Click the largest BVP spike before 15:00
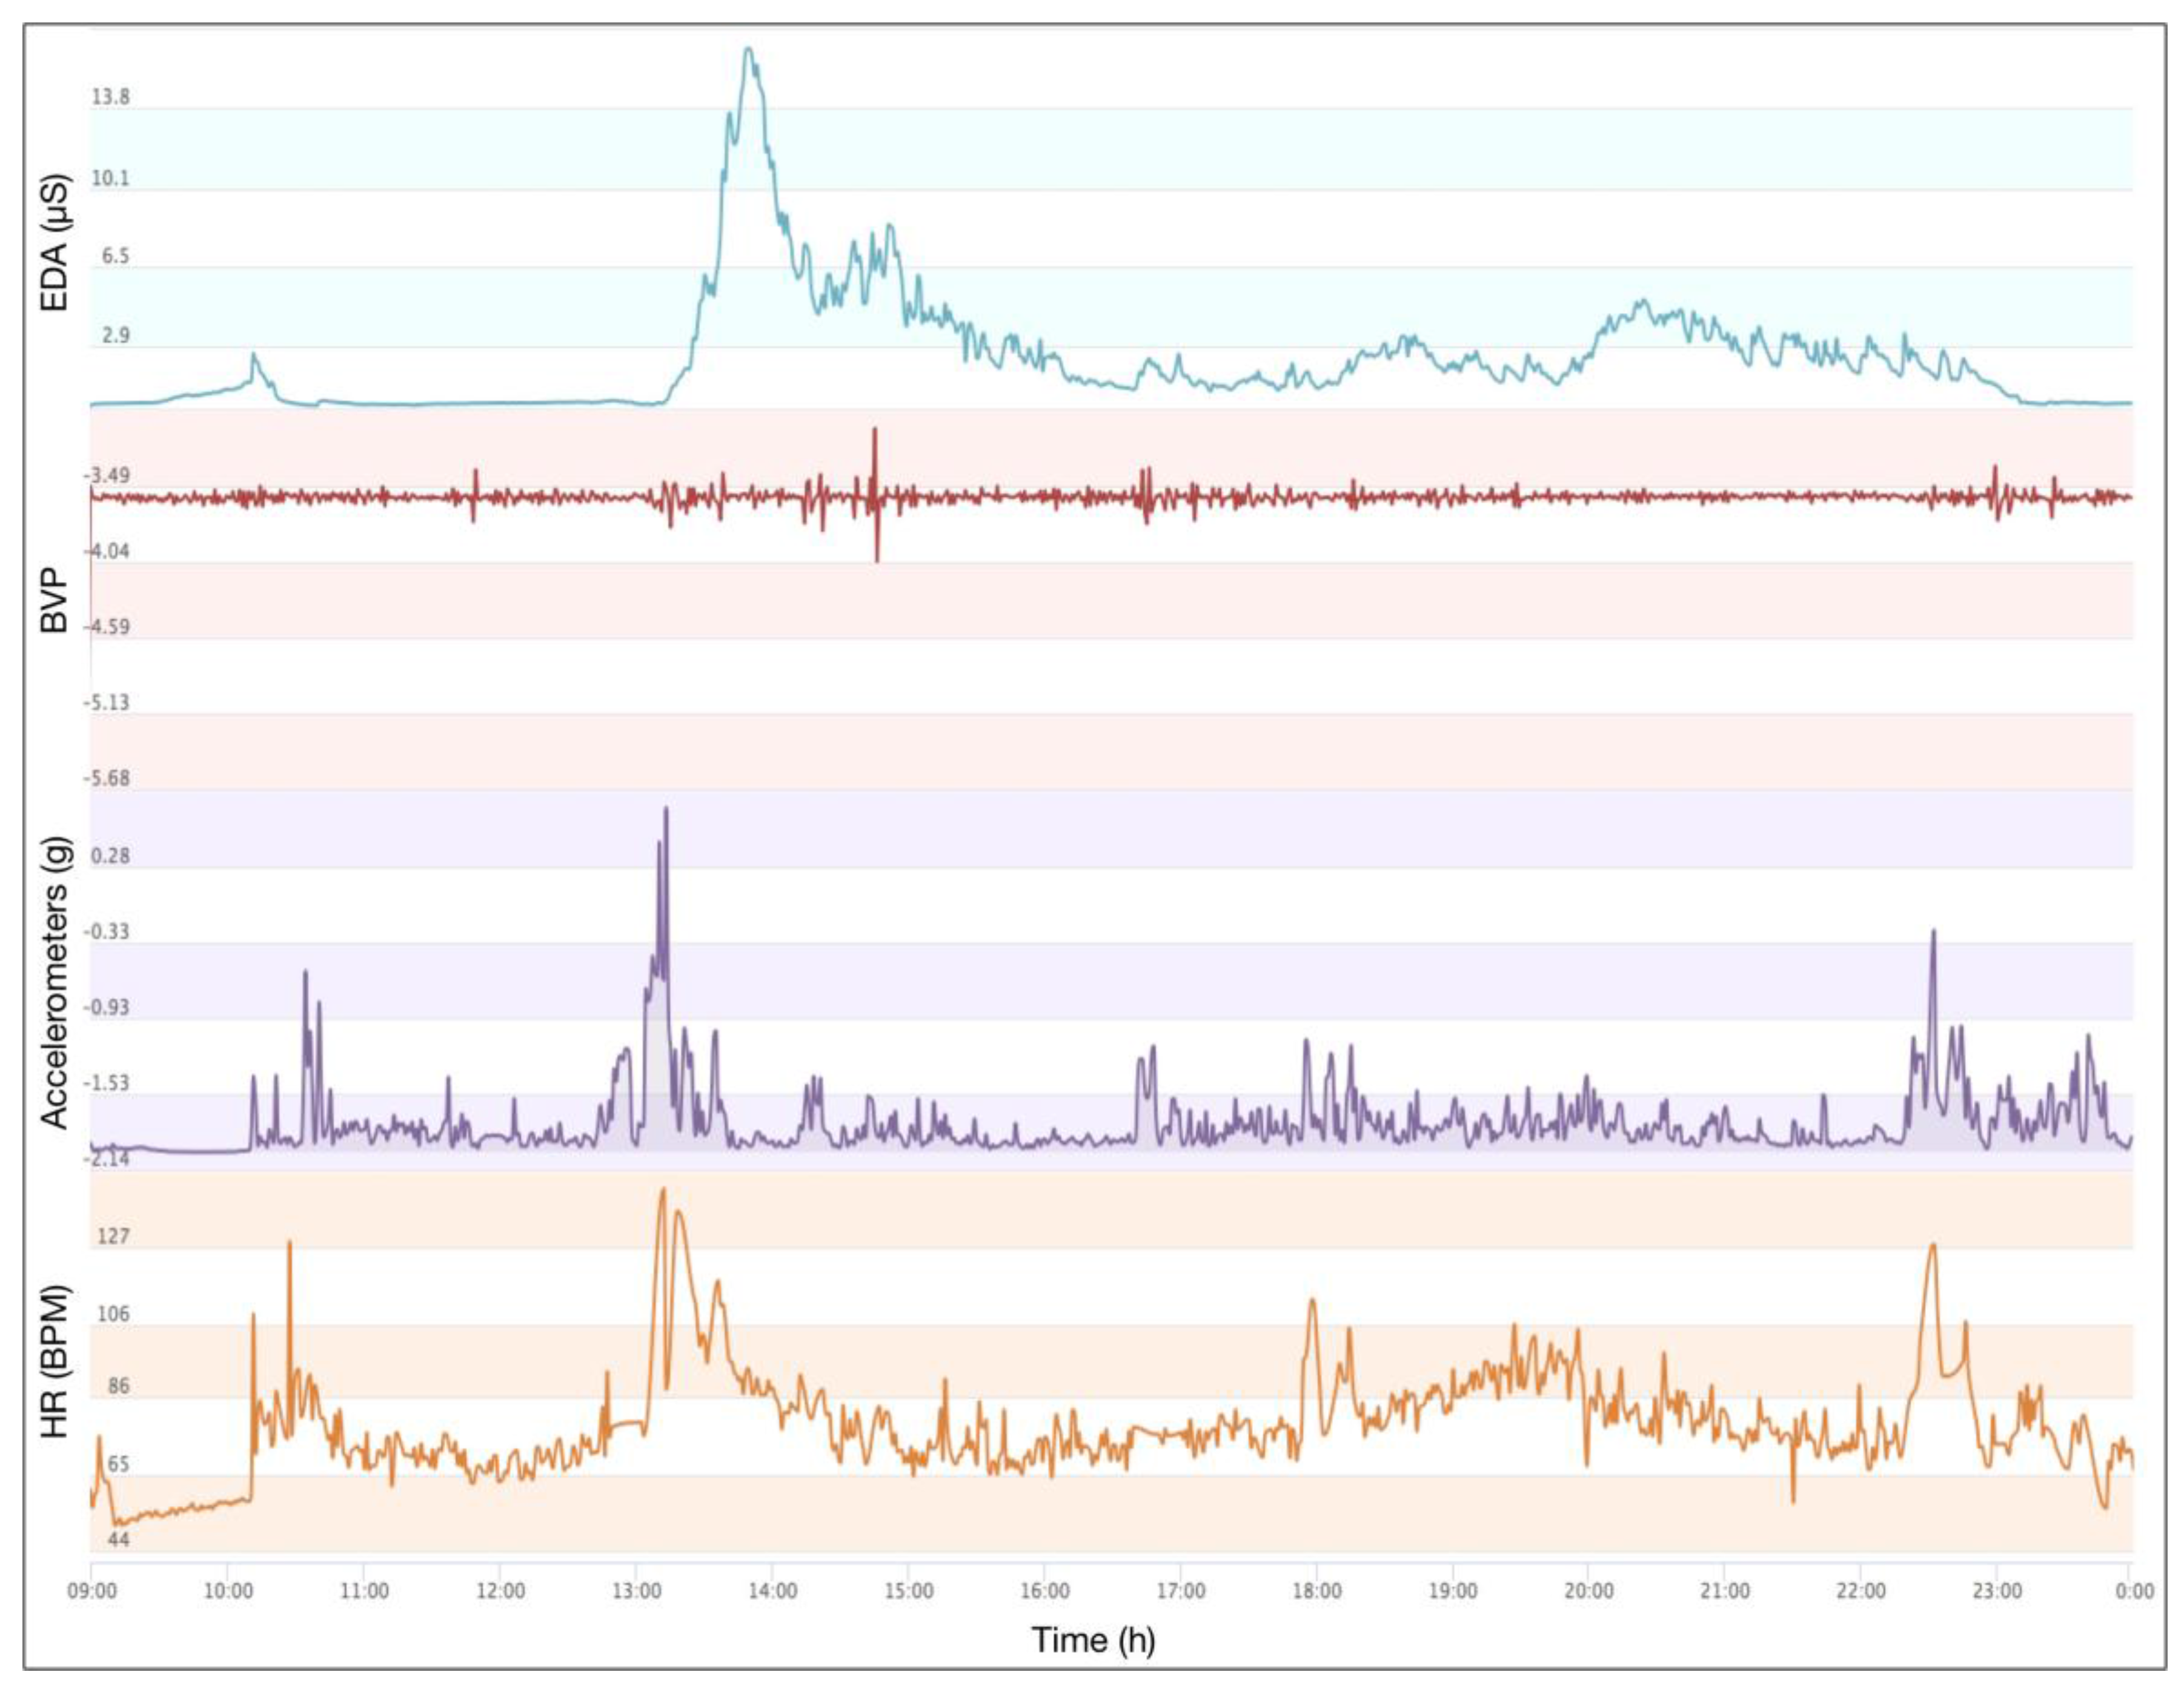This screenshot has width=2184, height=1686. coord(875,440)
